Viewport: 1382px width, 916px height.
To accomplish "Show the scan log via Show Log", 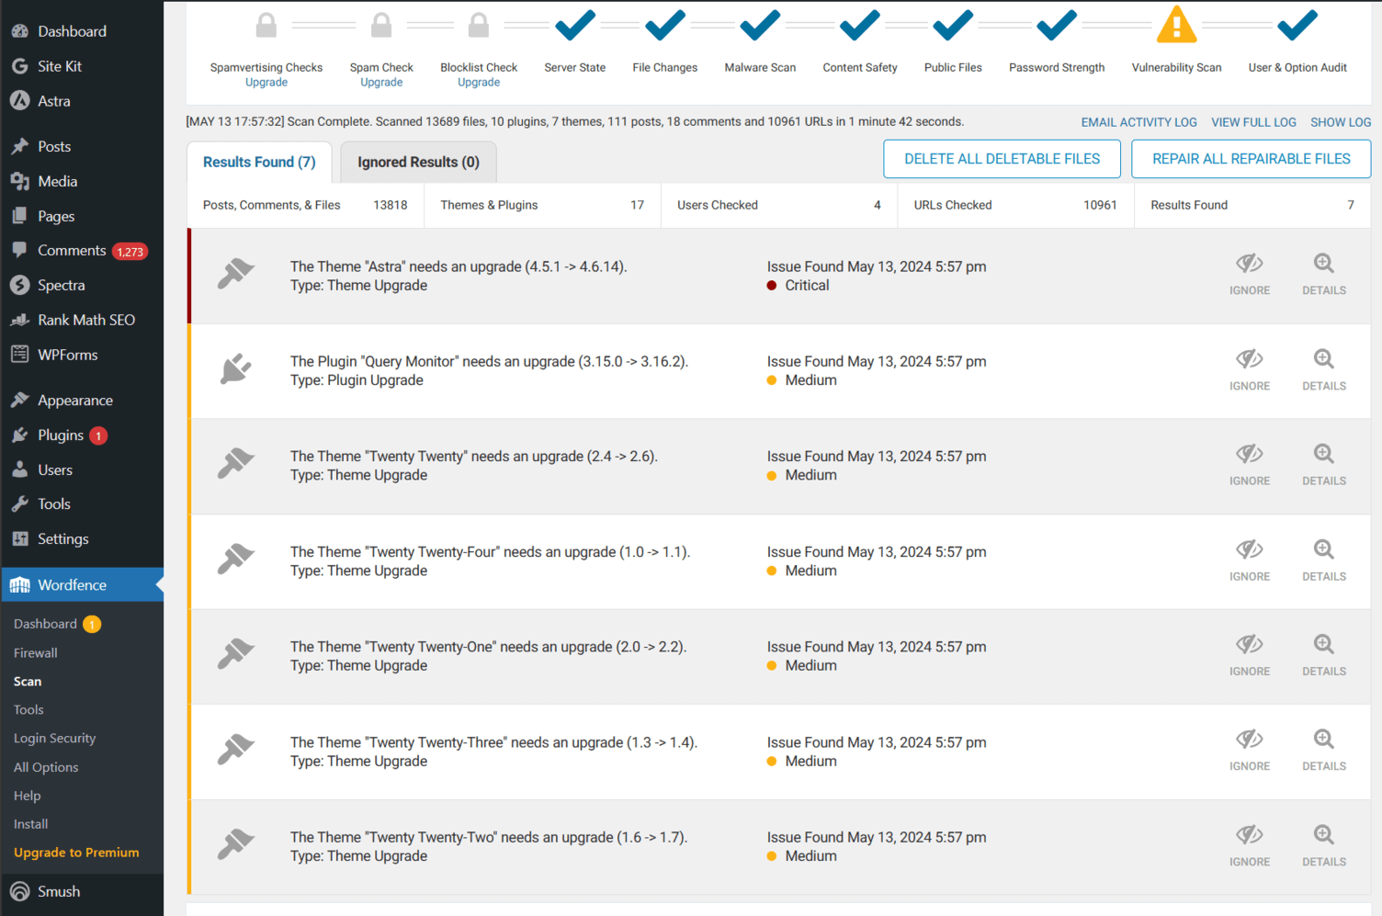I will click(x=1340, y=121).
